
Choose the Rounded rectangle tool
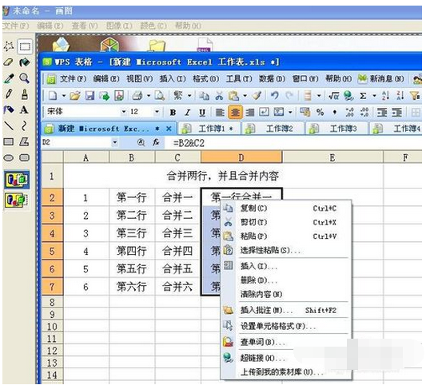coord(25,157)
